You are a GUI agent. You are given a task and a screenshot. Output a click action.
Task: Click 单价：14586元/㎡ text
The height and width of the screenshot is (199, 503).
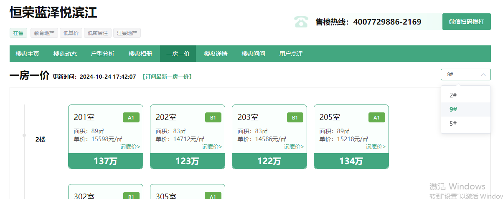[262, 139]
